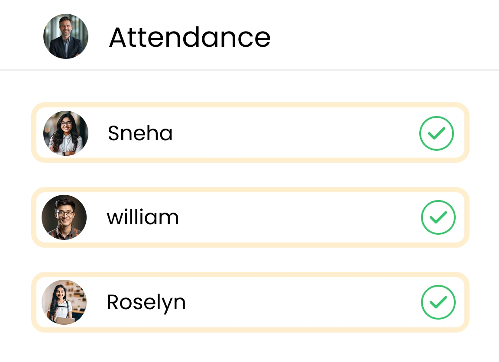Click blank header area right of Attendance
Screen dimensions: 499x362
(x=381, y=36)
